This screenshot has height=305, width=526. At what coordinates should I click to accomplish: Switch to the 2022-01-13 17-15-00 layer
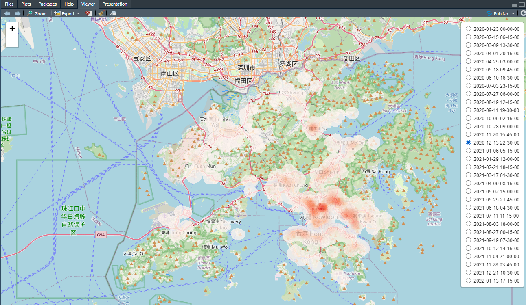tap(468, 281)
